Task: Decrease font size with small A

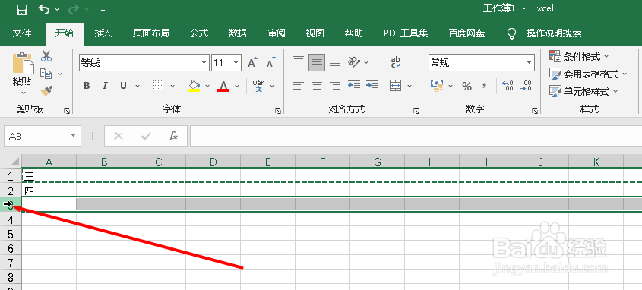Action: 270,62
